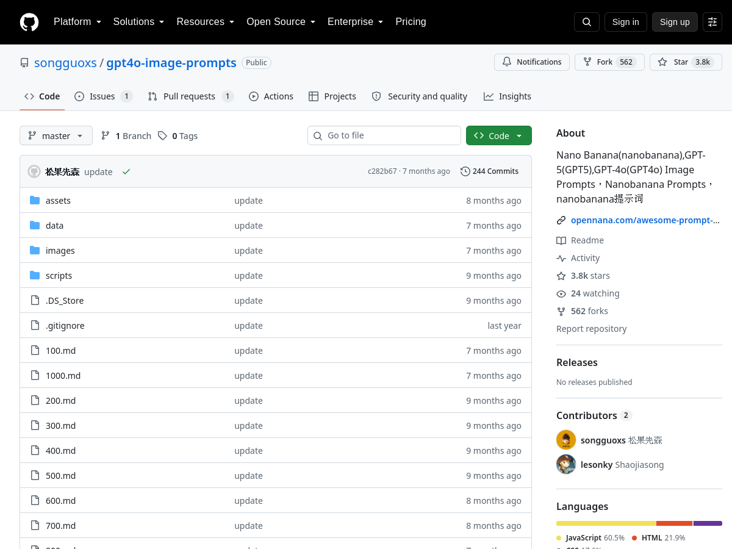Focus the Go to file field
The width and height of the screenshot is (732, 549).
(x=384, y=135)
